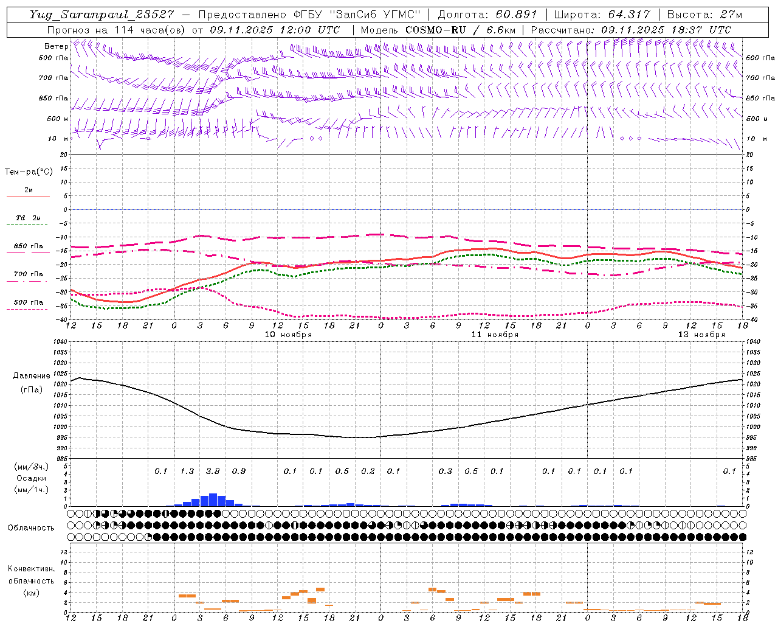Click the elevation text Высота: 27м
This screenshot has width=778, height=623.
point(704,14)
